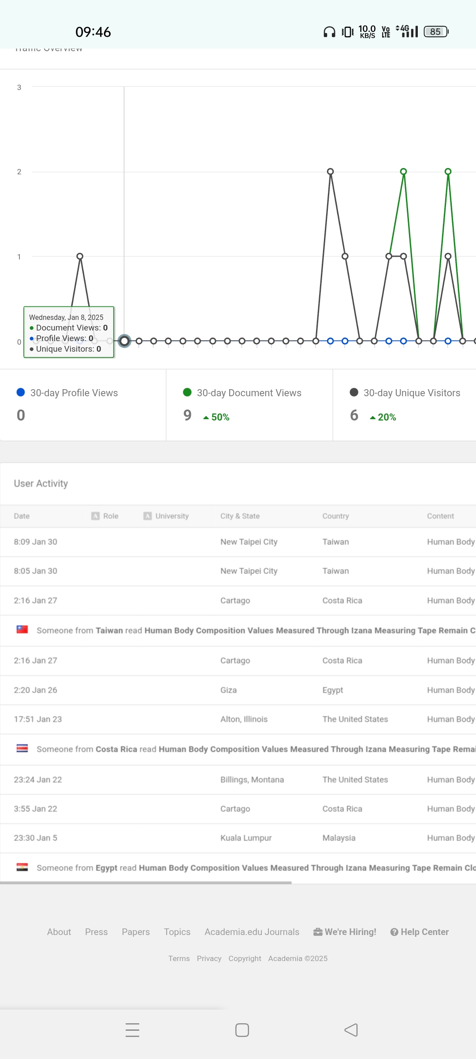476x1059 pixels.
Task: Click the Costa Rica flag icon
Action: point(22,748)
